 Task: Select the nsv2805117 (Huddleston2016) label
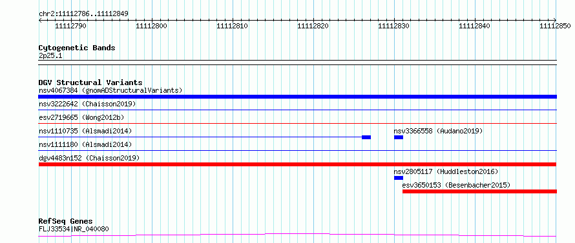tap(446, 171)
